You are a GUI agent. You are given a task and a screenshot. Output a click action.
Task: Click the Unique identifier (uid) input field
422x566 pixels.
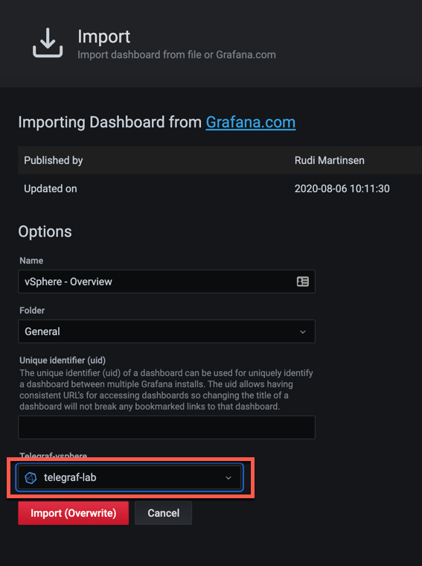(167, 427)
